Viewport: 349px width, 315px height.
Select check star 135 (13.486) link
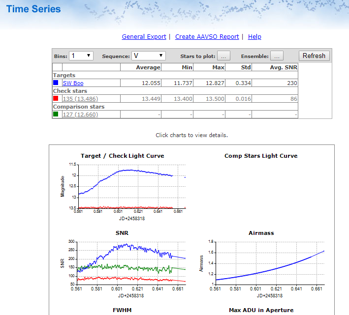[x=80, y=99]
